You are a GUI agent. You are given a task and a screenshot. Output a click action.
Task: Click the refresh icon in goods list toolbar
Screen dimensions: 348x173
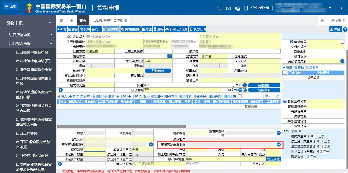[278, 96]
